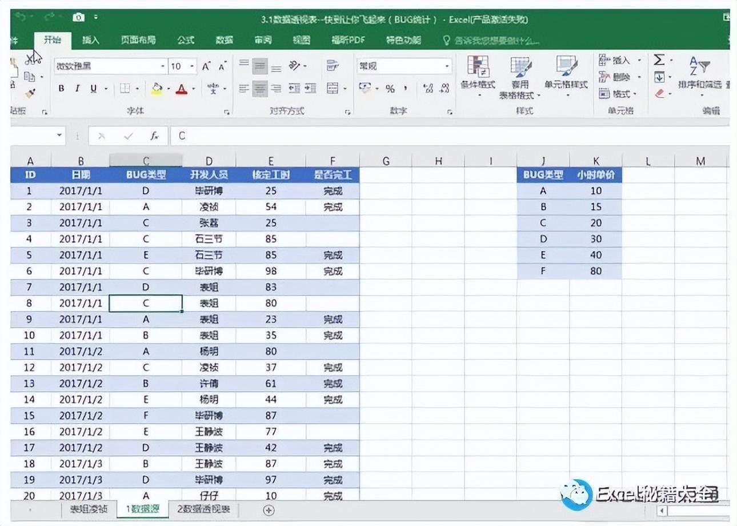The image size is (737, 526).
Task: Apply red font color A
Action: coord(182,89)
